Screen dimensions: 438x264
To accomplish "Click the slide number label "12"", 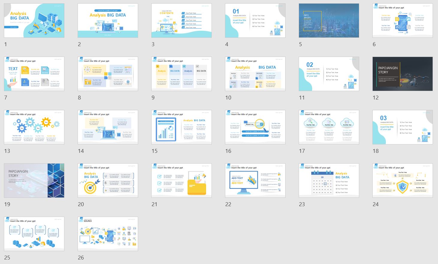I will click(x=376, y=98).
